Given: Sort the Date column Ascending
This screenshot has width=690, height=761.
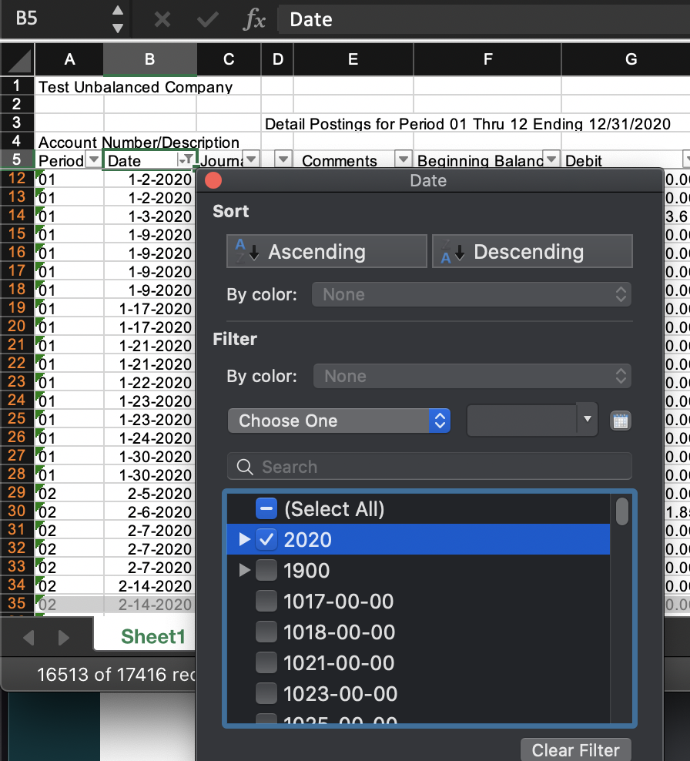Looking at the screenshot, I should [x=327, y=251].
